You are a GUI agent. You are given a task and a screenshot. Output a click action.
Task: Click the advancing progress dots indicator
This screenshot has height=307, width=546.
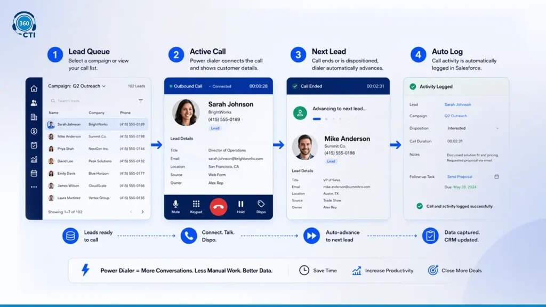click(334, 119)
